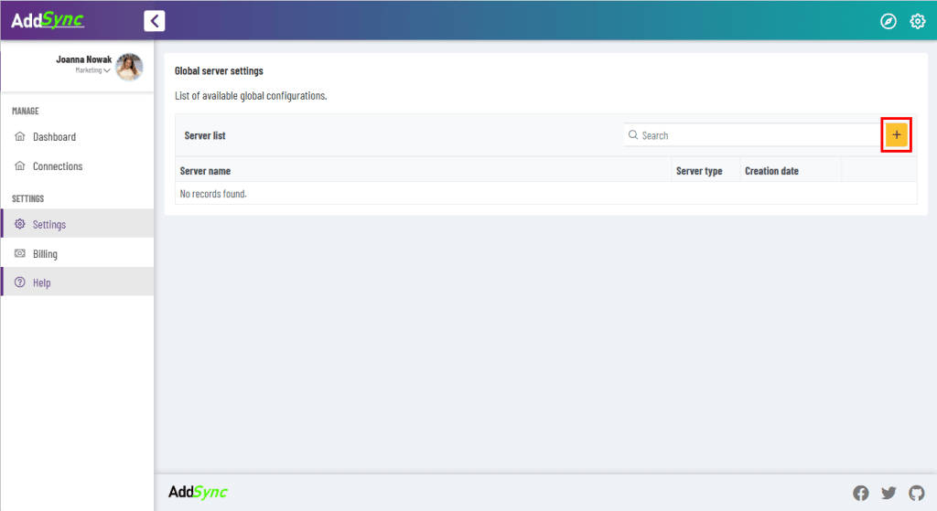Sort by Server name column header
The image size is (937, 511).
pos(206,171)
